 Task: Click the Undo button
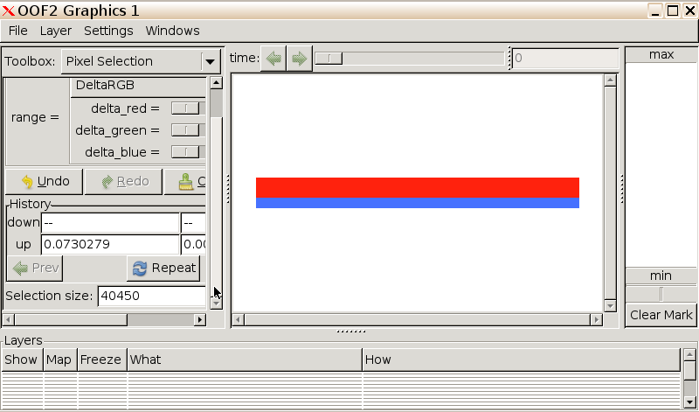pyautogui.click(x=45, y=181)
